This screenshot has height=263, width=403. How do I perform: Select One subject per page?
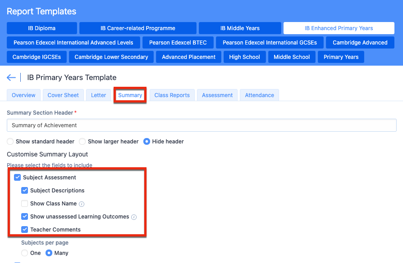(x=25, y=253)
